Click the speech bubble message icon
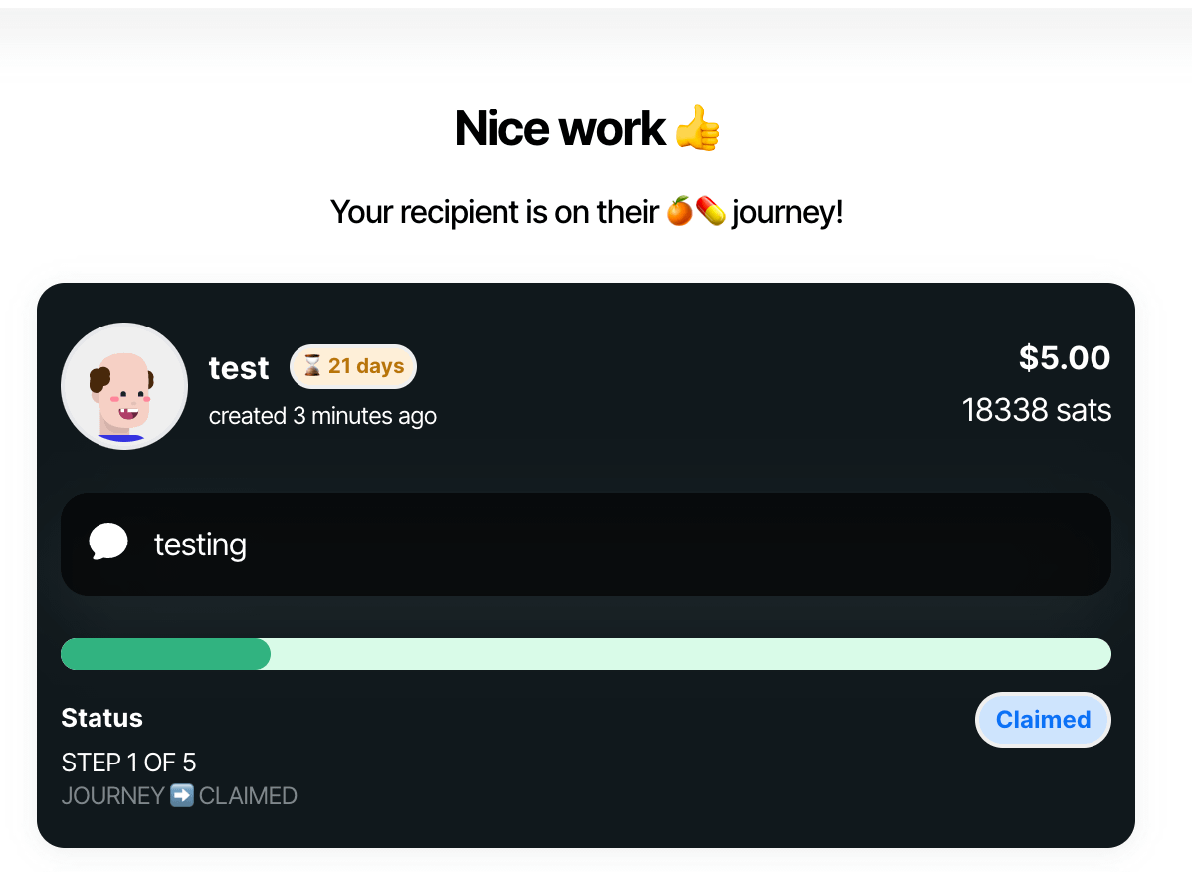 tap(107, 543)
